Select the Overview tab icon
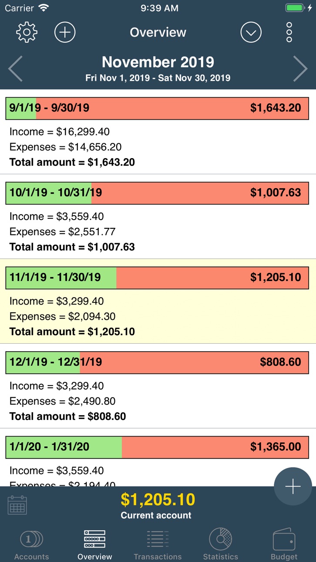316x562 pixels. [x=94, y=544]
